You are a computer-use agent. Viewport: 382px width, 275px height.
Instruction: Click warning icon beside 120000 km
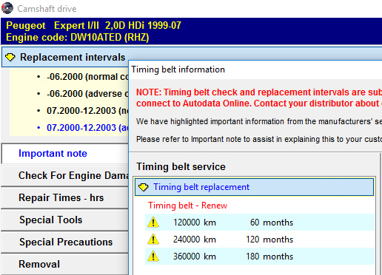[153, 222]
